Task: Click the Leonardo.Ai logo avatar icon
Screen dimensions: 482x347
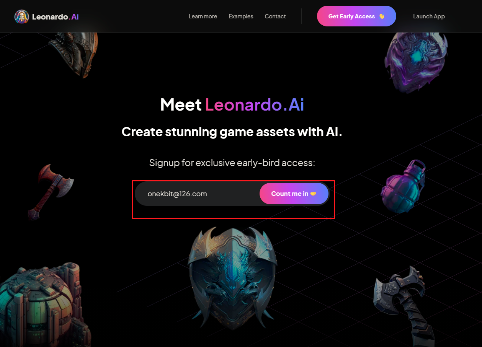Action: pyautogui.click(x=21, y=16)
